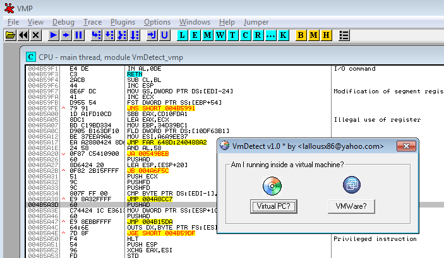The width and height of the screenshot is (444, 258).
Task: Open Breakpoints window with the yellow B button
Action: pos(301,35)
